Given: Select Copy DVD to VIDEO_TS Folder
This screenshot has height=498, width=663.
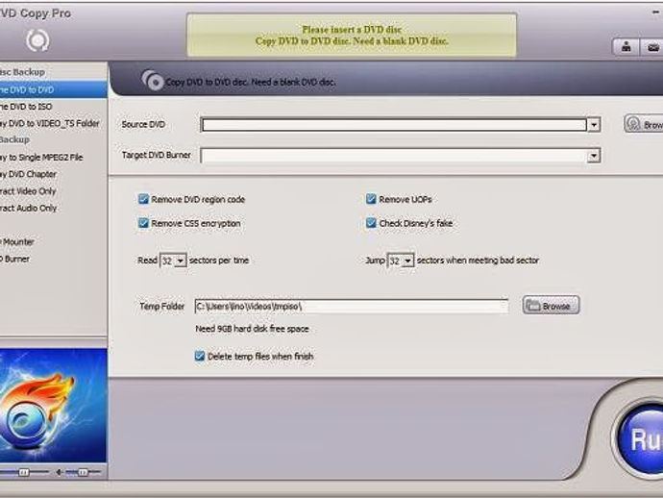Looking at the screenshot, I should coord(53,124).
